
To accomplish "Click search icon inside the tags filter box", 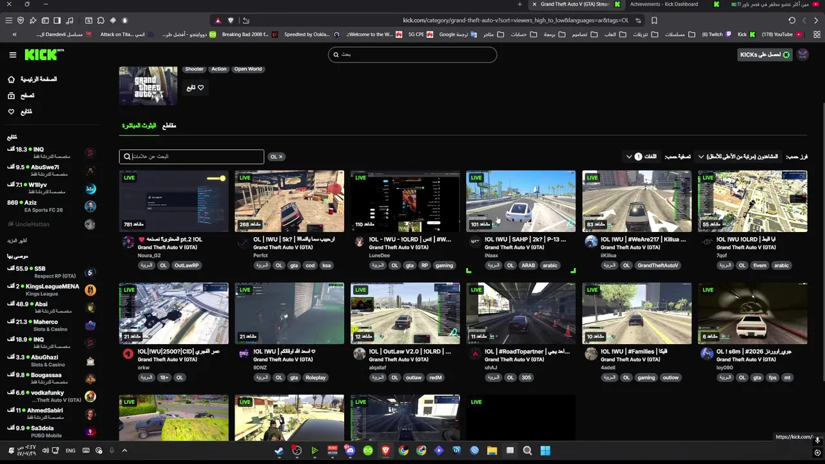I will click(127, 157).
